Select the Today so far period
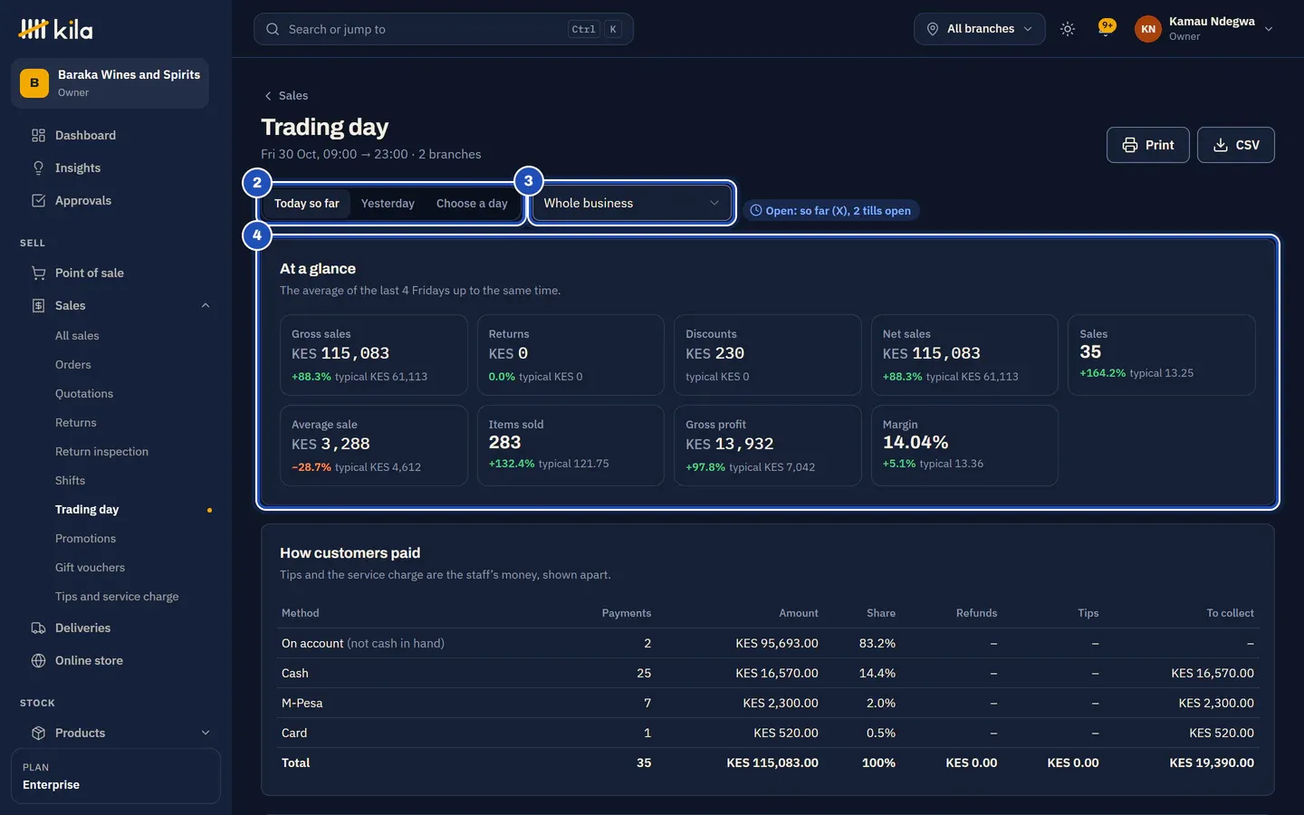1304x815 pixels. (x=307, y=203)
